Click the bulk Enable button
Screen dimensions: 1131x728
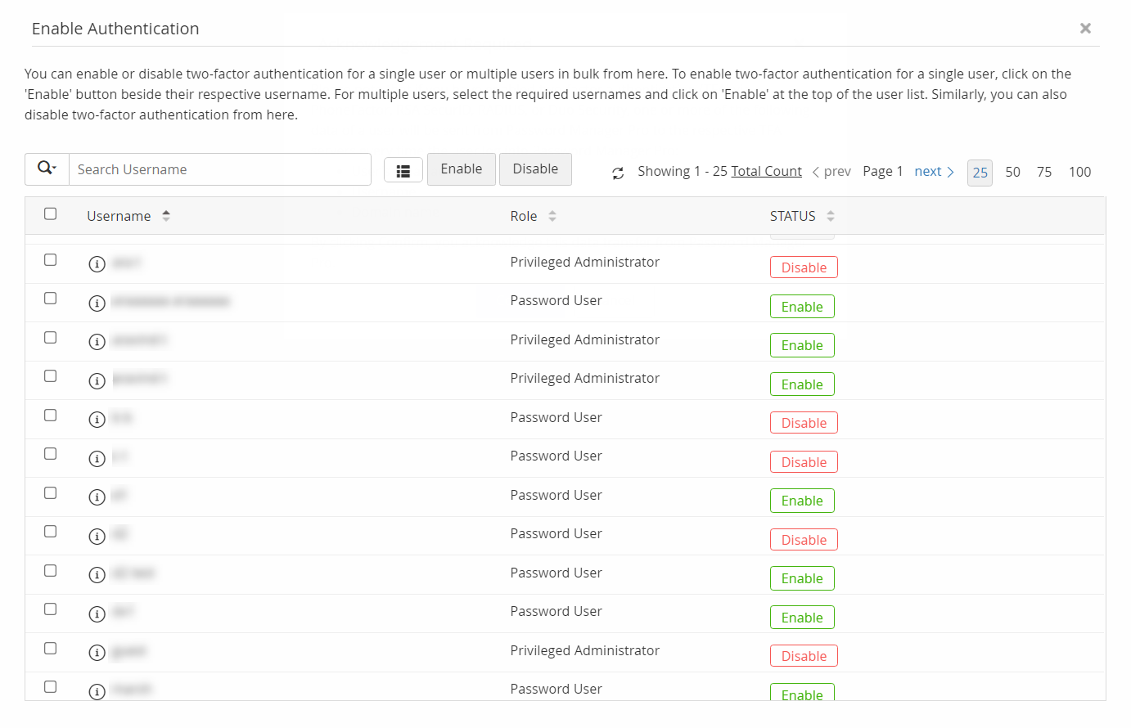(x=461, y=169)
